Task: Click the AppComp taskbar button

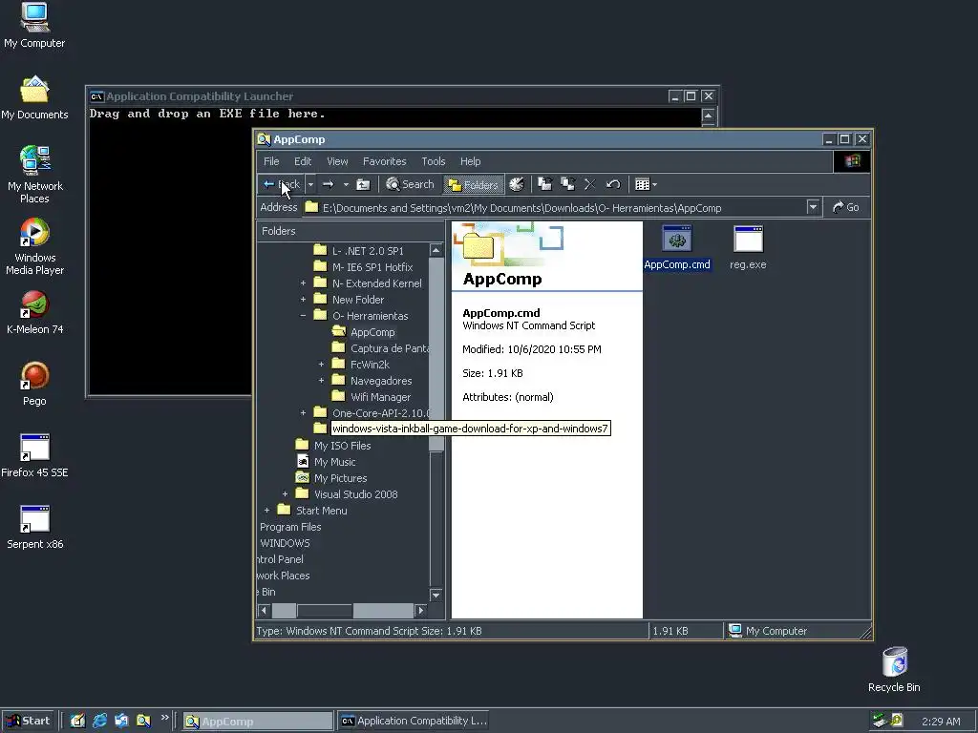Action: click(x=258, y=722)
